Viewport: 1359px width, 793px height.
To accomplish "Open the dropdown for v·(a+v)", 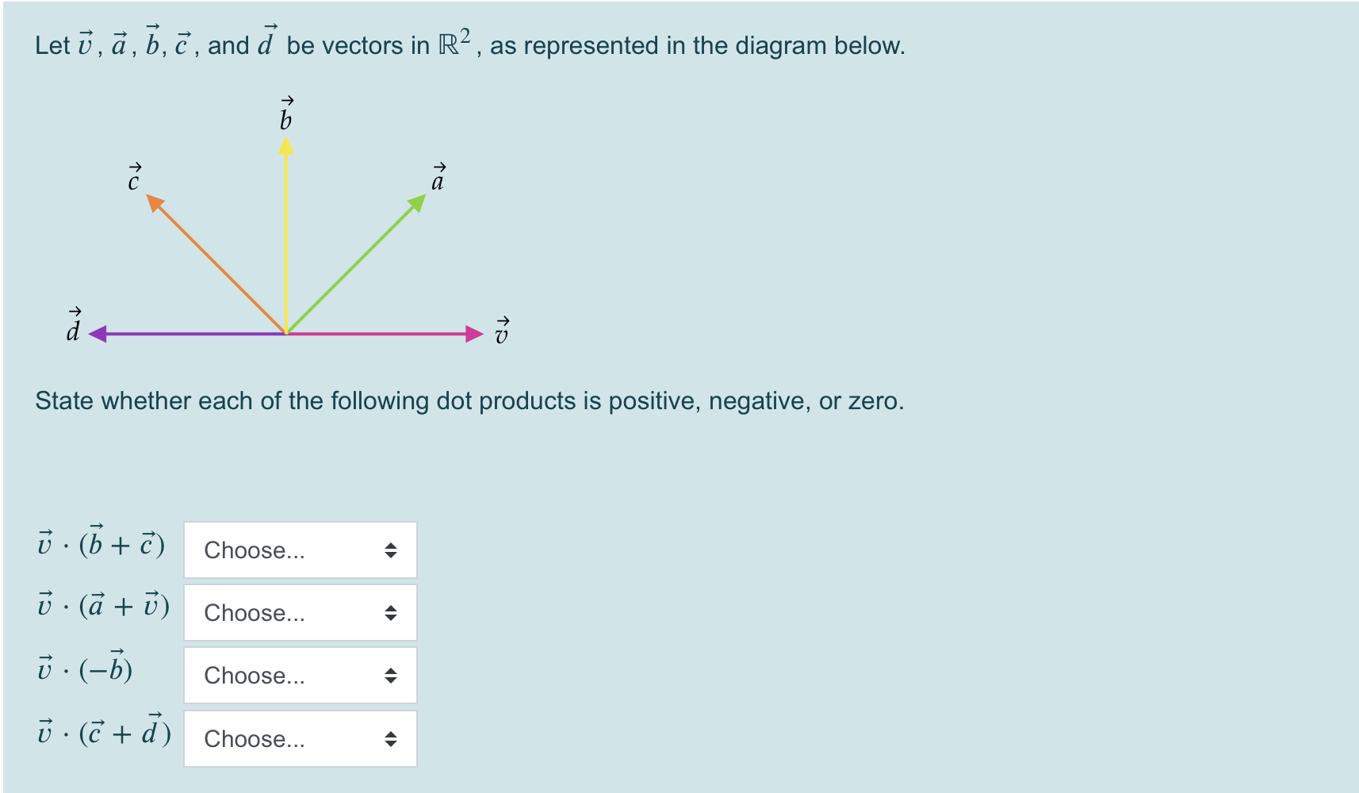I will pyautogui.click(x=300, y=611).
